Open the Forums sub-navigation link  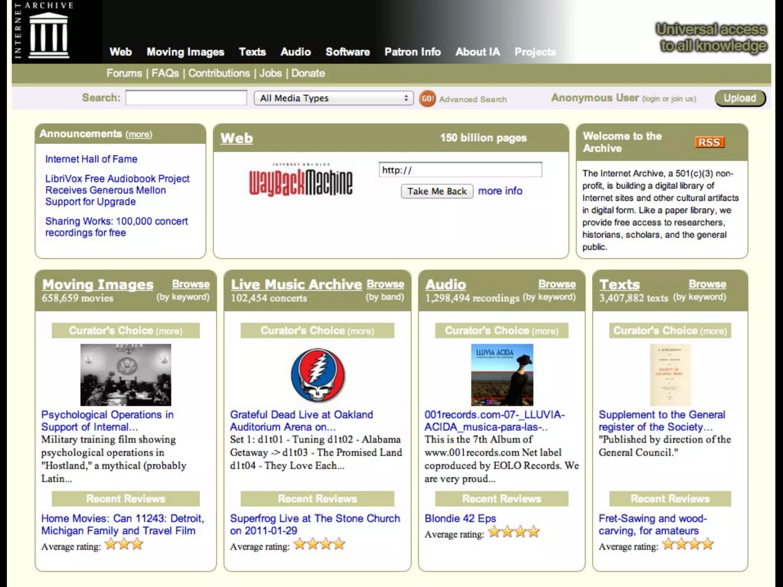click(124, 73)
